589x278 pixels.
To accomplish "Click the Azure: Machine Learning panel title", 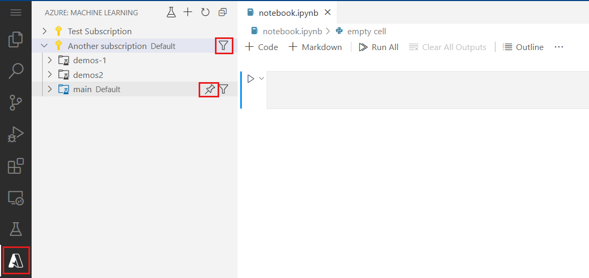I will (x=91, y=13).
